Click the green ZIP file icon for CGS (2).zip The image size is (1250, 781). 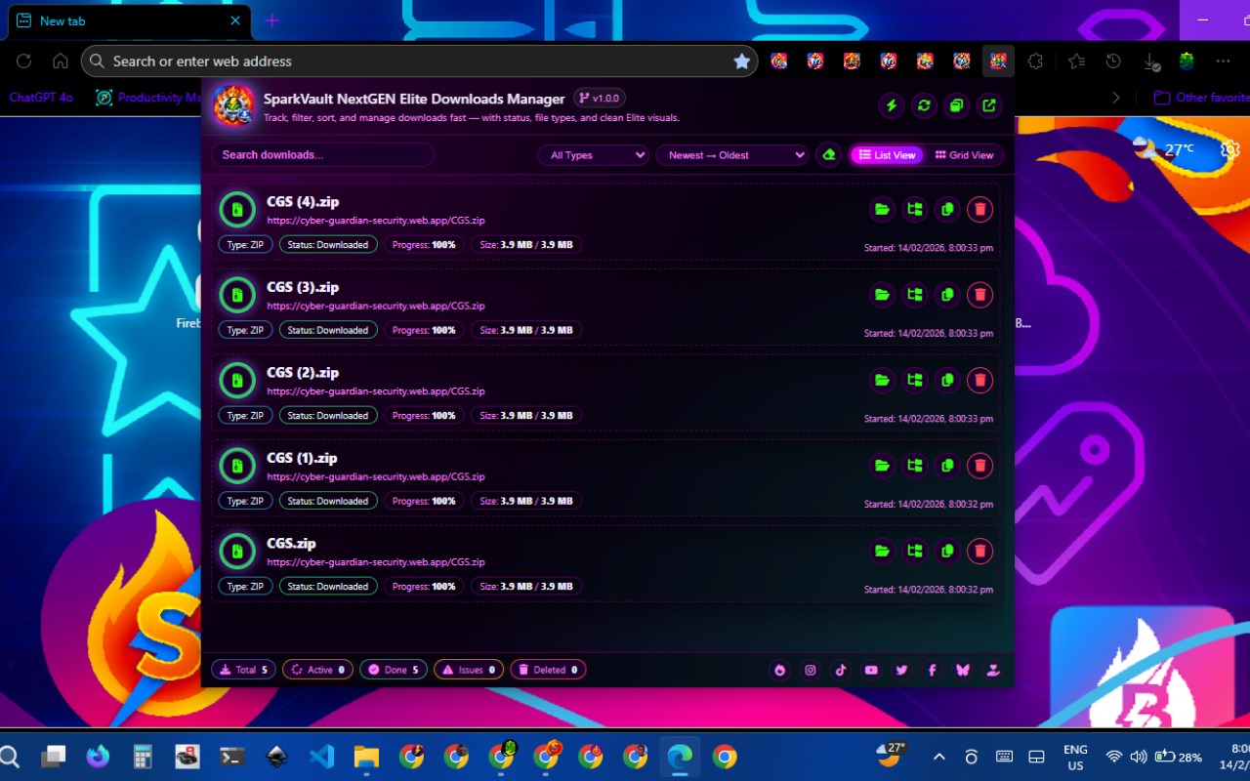tap(236, 380)
